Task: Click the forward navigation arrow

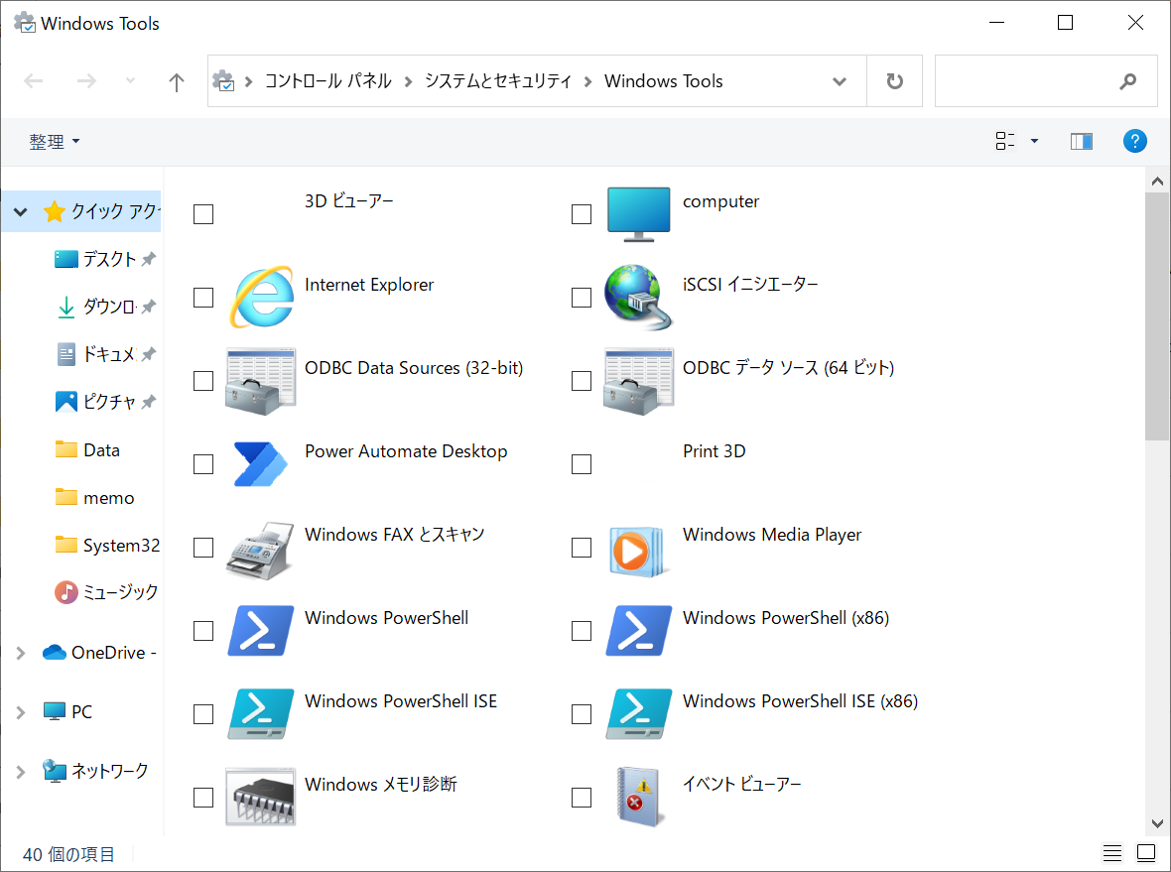Action: pos(86,80)
